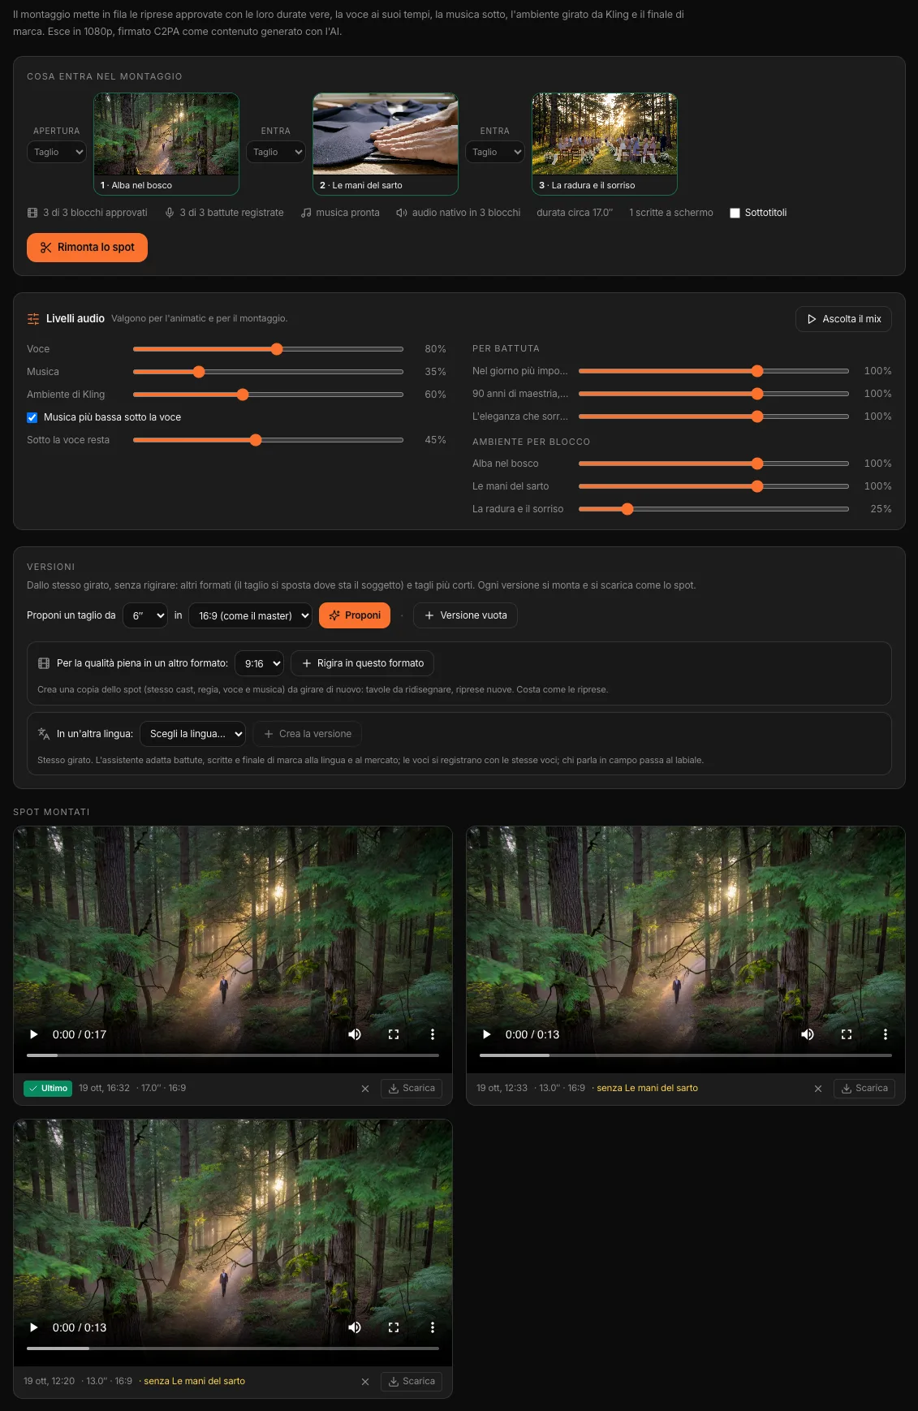Choose the cut duration from the 6″ dropdown

click(x=145, y=615)
